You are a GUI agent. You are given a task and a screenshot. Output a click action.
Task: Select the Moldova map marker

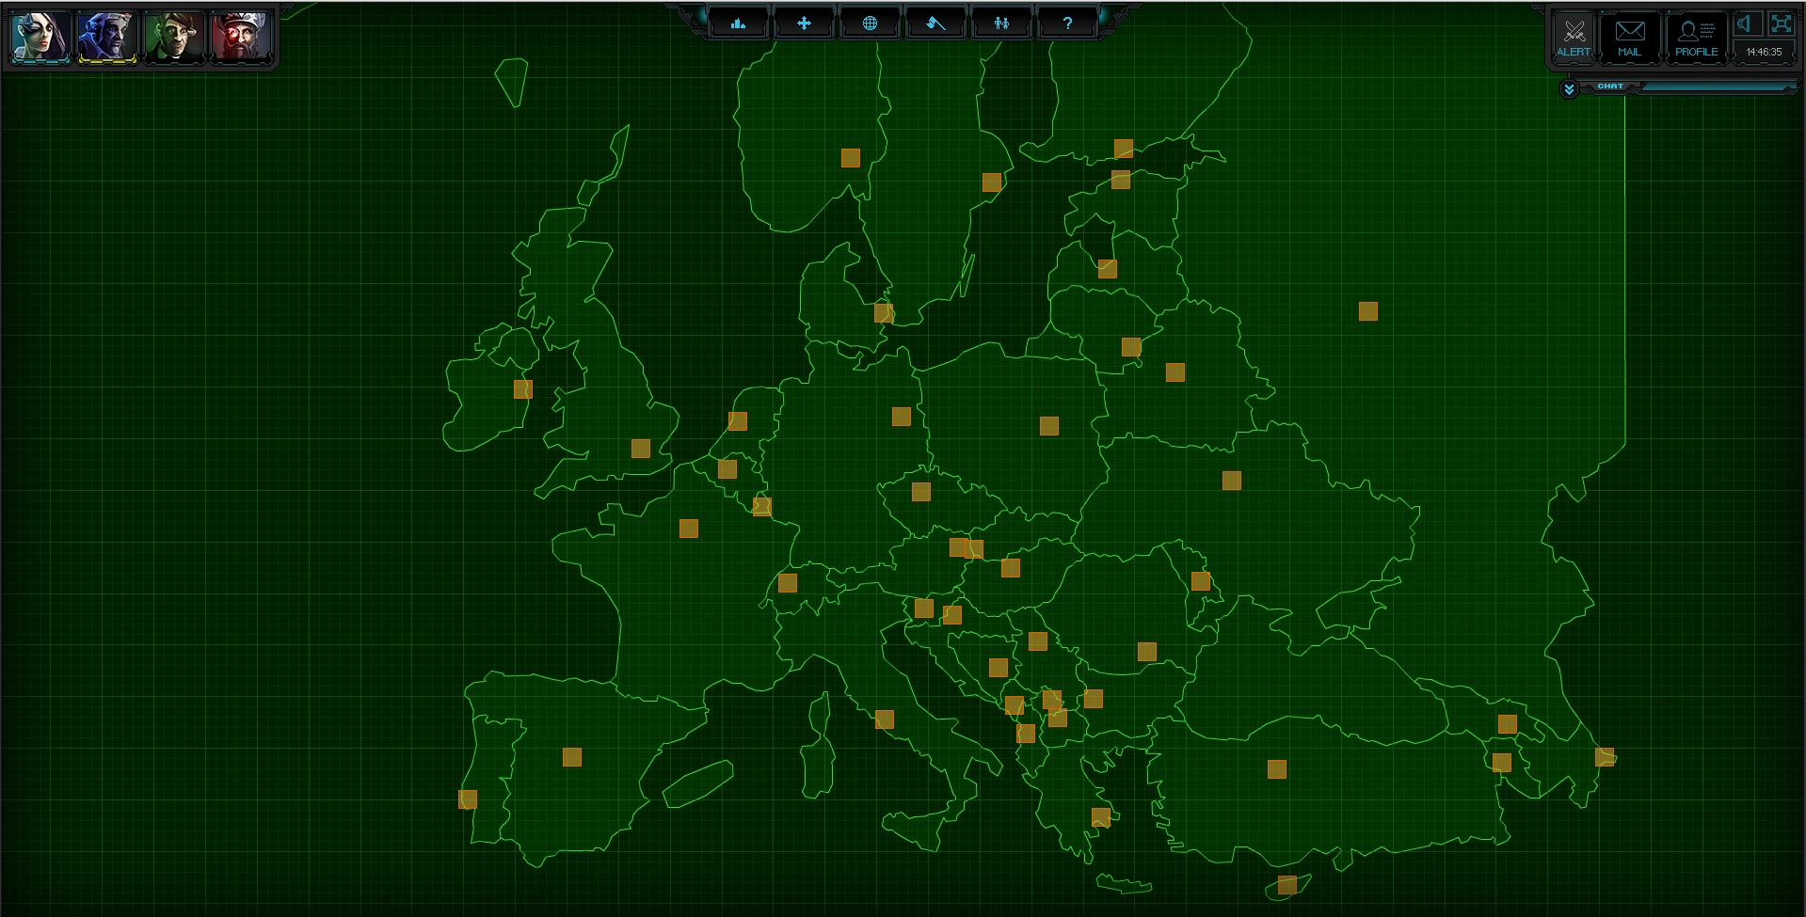pos(1201,581)
